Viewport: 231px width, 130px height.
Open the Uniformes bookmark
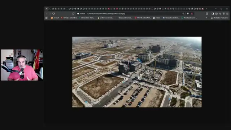[105, 18]
